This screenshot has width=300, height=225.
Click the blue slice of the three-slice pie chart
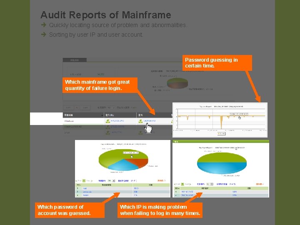(122, 165)
